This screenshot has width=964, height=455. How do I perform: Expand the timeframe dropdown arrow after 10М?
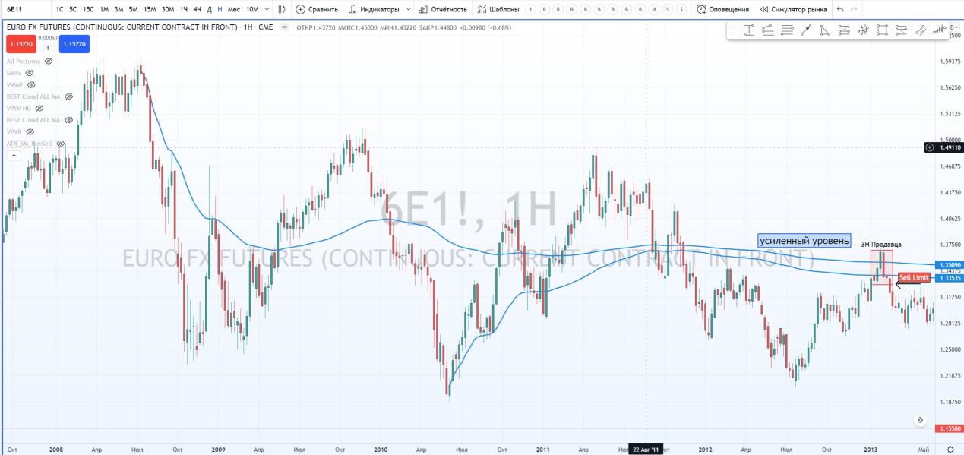(266, 9)
